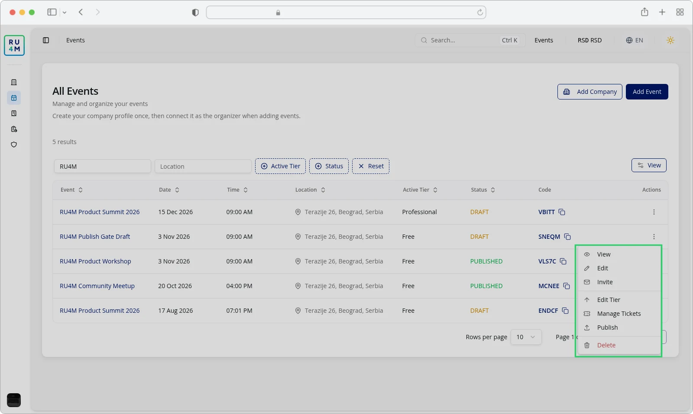The height and width of the screenshot is (414, 693).
Task: Select the Events calendar icon in sidebar
Action: 14,98
